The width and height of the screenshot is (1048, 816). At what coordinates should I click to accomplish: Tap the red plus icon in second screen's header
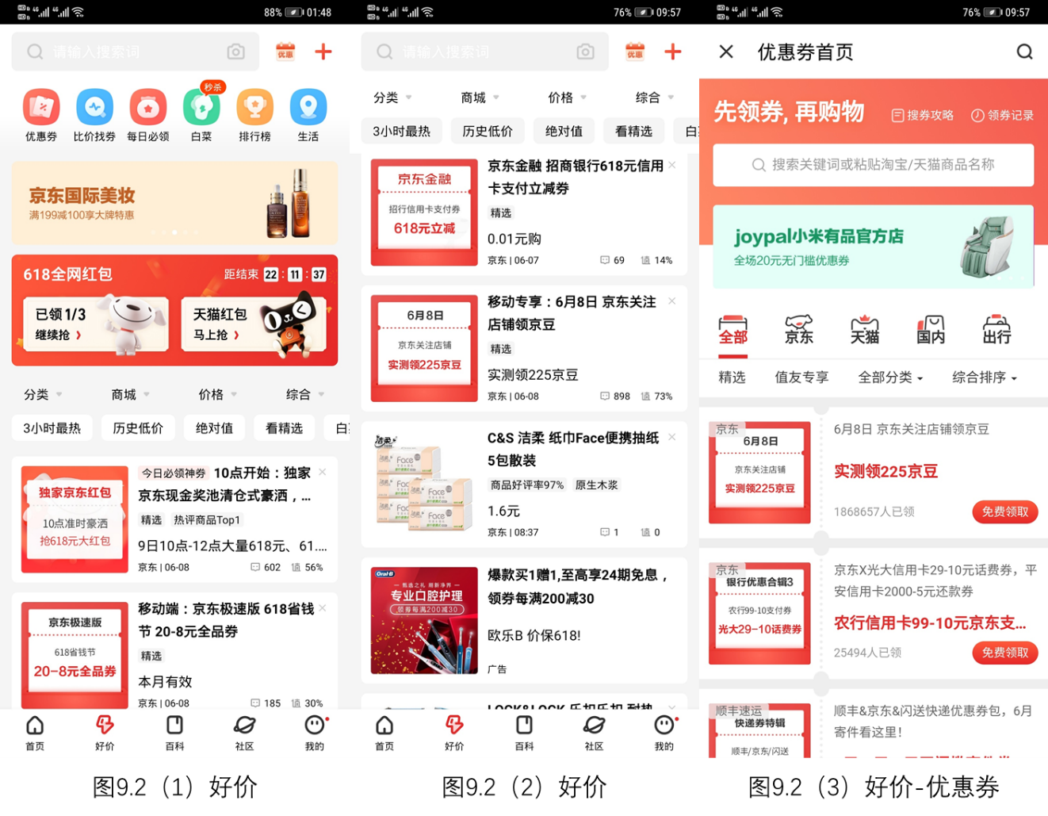point(673,52)
